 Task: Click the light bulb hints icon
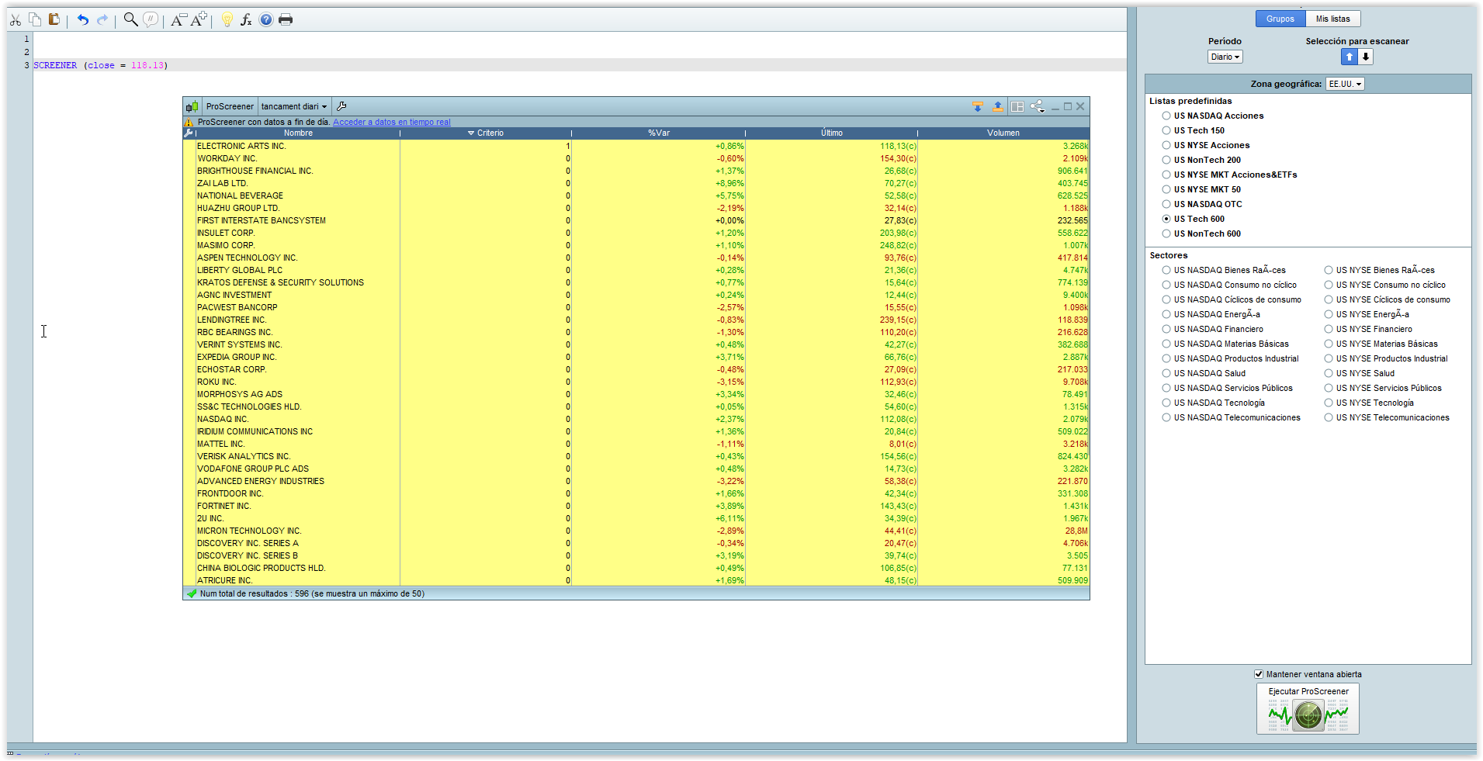point(227,19)
